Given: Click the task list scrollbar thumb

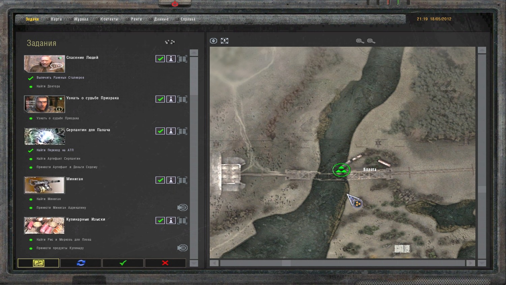Looking at the screenshot, I should pos(194,76).
